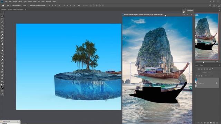Select the Path Selection tool

click(2, 69)
